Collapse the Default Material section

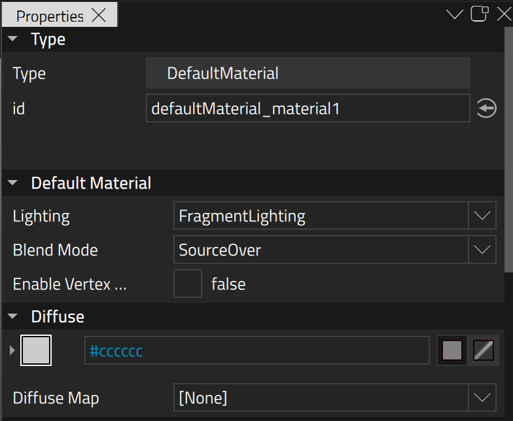pos(12,183)
